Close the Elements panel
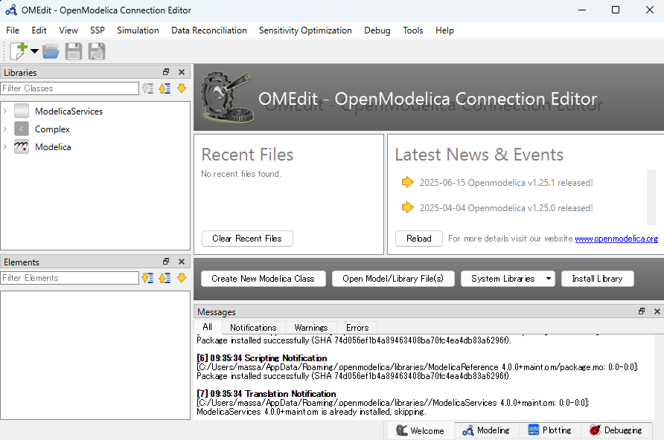This screenshot has height=440, width=664. point(182,262)
